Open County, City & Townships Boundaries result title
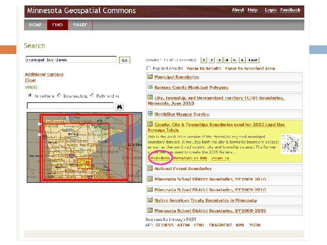 point(217,127)
